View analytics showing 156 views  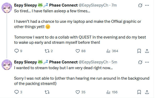coord(112,92)
